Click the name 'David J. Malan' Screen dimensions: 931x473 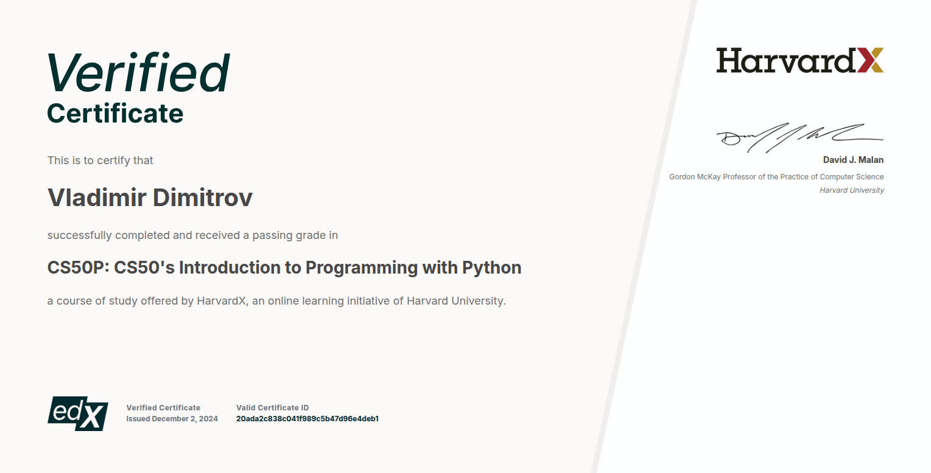853,160
